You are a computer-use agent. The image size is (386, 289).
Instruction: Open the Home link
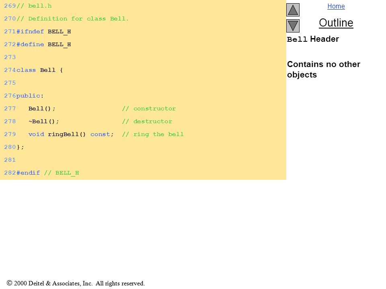click(x=336, y=6)
